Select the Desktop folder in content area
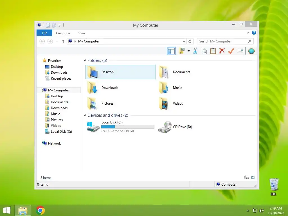Image resolution: width=288 pixels, height=216 pixels. 120,72
